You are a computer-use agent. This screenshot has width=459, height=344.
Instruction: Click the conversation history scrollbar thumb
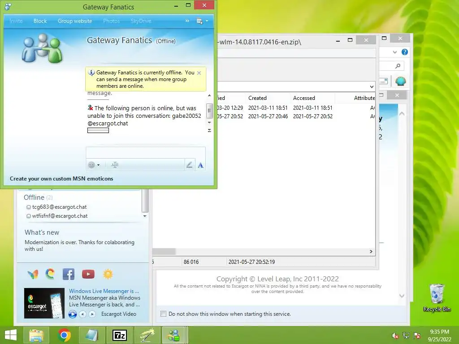click(x=209, y=111)
